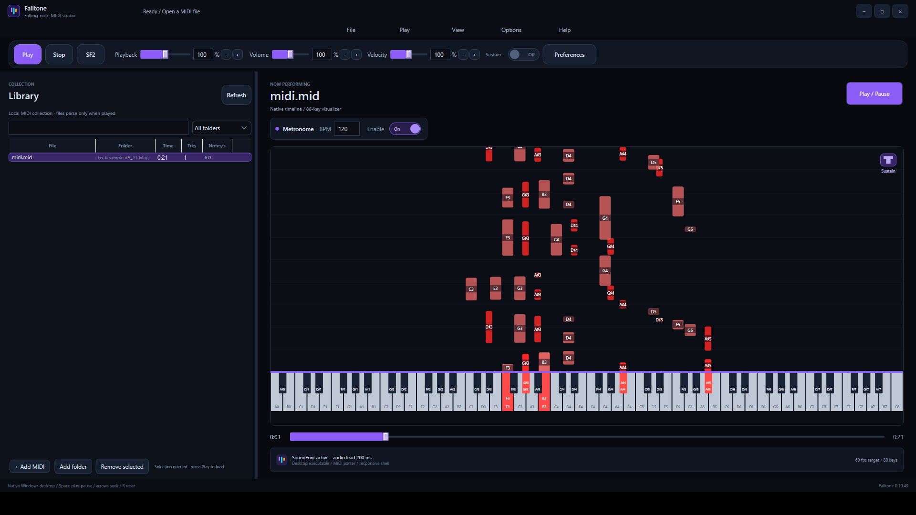
Task: Click Remove selected button
Action: [122, 466]
